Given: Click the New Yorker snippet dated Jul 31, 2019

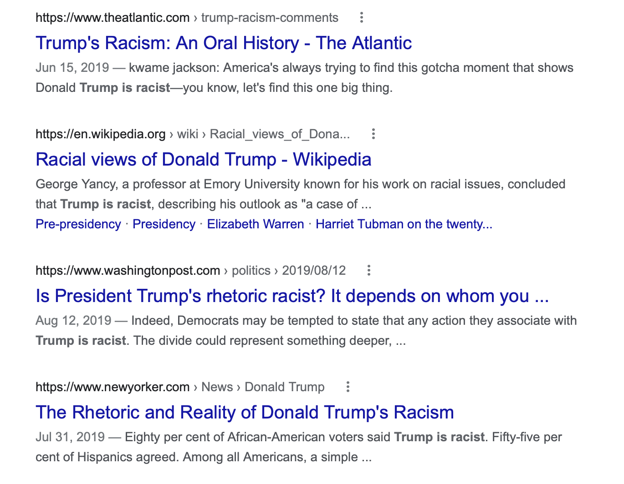Looking at the screenshot, I should 299,447.
